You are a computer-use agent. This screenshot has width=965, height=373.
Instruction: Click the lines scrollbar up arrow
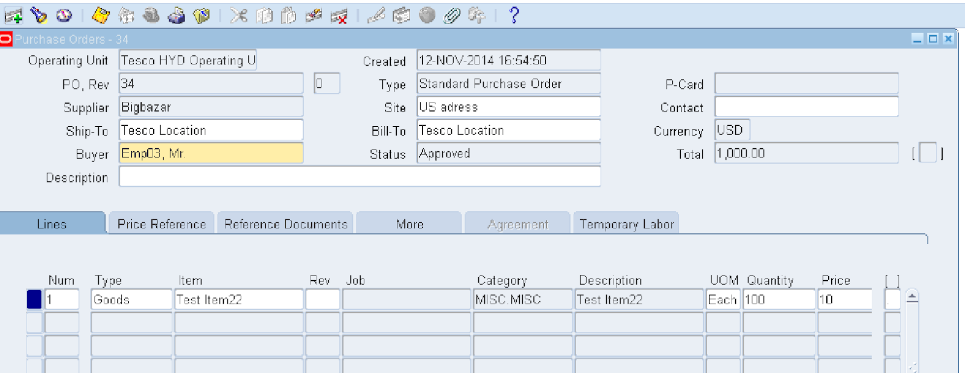(913, 296)
